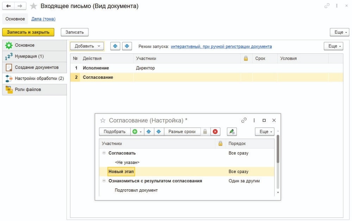Image resolution: width=352 pixels, height=221 pixels.
Task: Click the Записать button
Action: click(x=75, y=32)
